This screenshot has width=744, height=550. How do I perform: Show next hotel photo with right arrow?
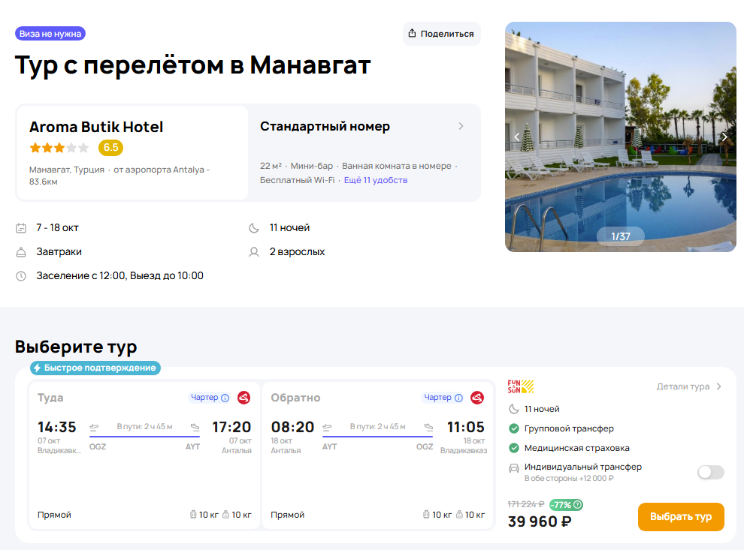pos(724,137)
